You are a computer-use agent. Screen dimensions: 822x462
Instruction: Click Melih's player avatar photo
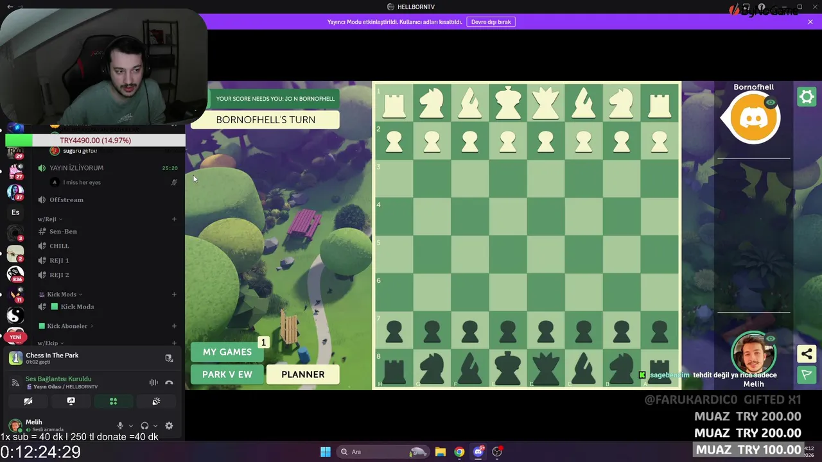point(753,354)
